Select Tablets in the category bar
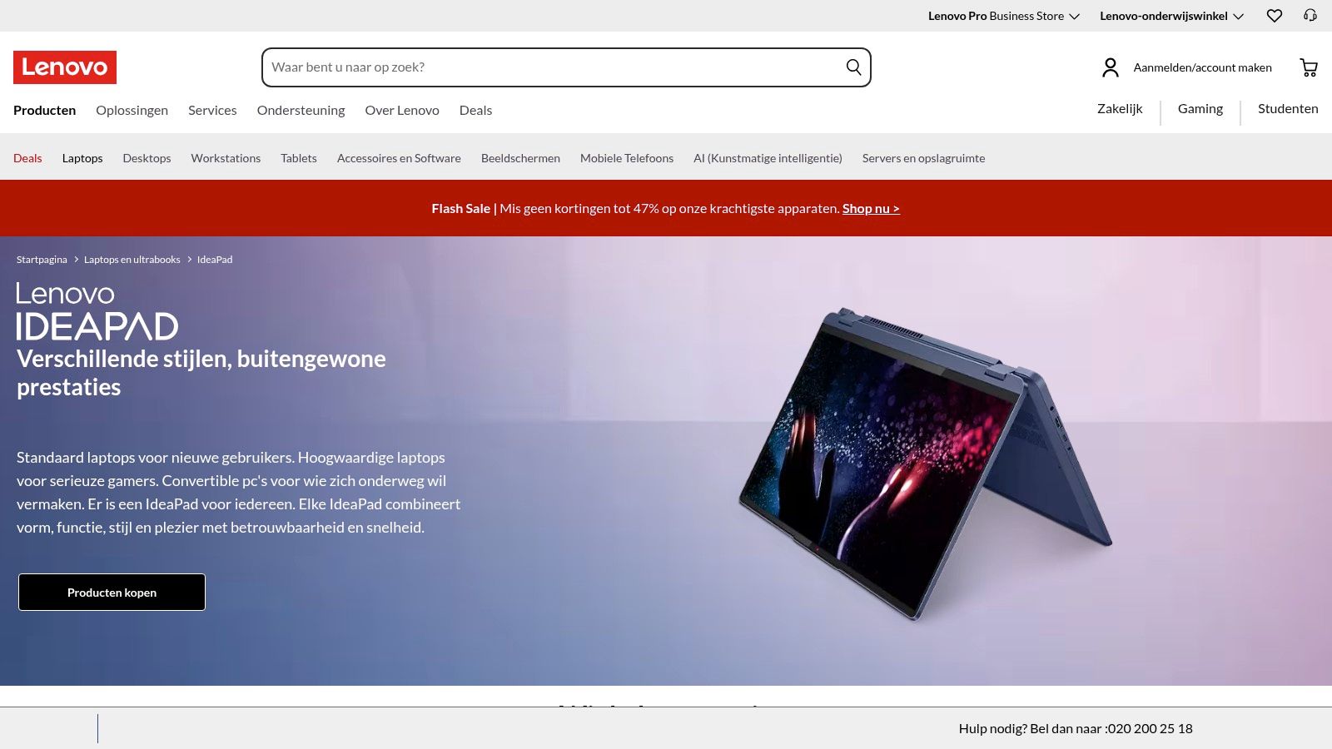Viewport: 1332px width, 749px height. (298, 157)
